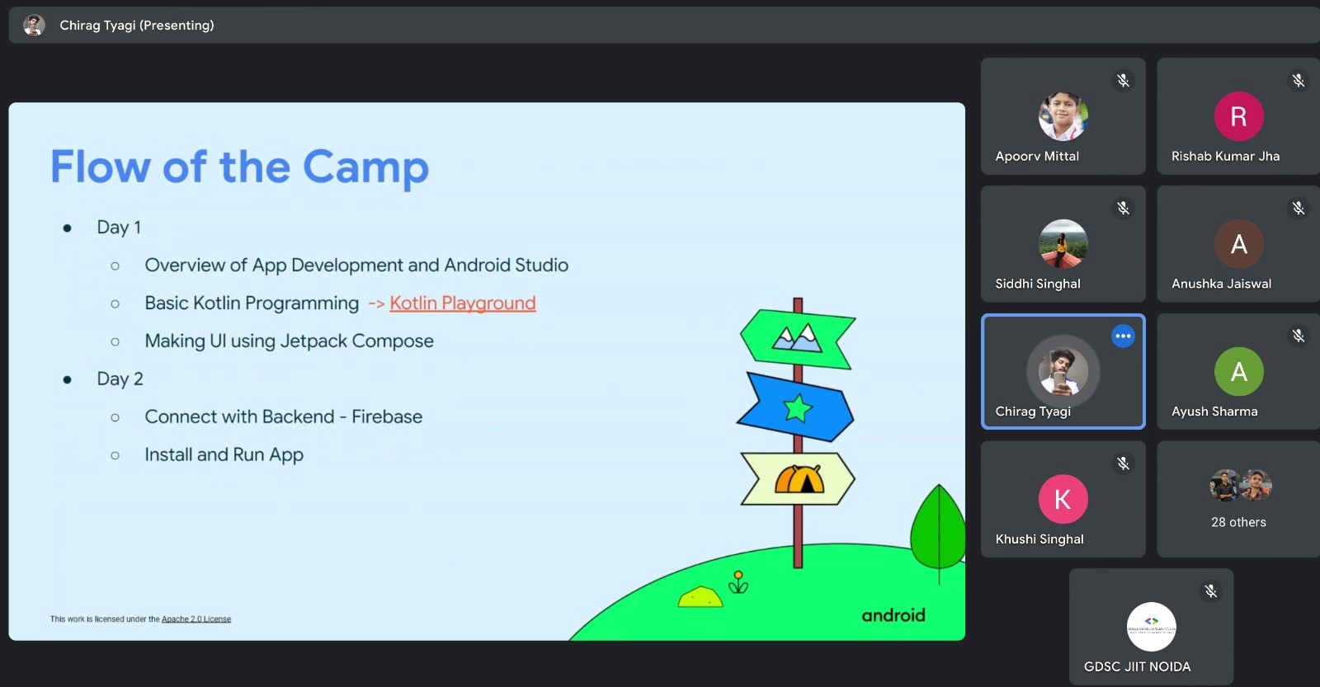Click Ayush Sharma's green A avatar

(1238, 372)
